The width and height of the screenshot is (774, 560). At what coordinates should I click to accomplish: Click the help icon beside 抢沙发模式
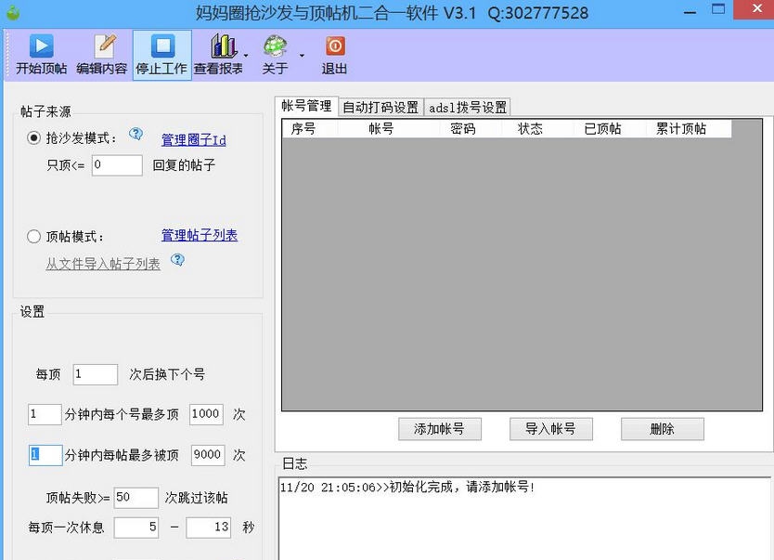click(x=136, y=134)
